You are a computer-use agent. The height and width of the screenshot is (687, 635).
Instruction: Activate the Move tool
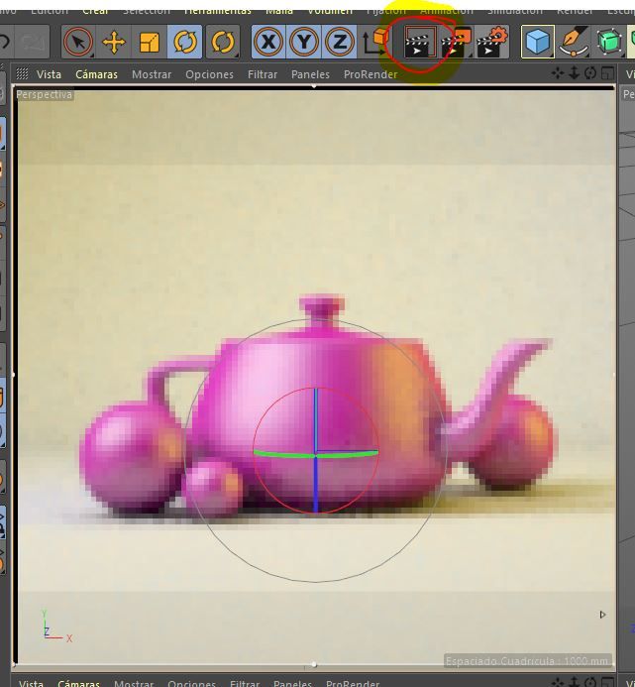[x=114, y=43]
